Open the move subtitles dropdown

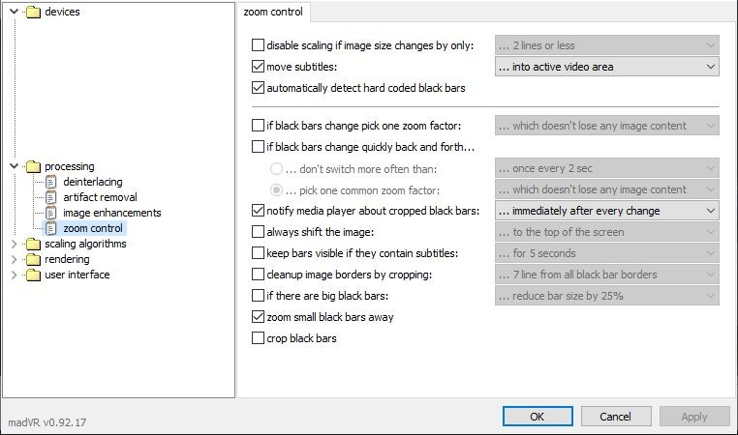click(606, 67)
